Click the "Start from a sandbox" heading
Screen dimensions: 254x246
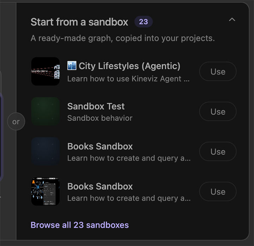click(79, 22)
